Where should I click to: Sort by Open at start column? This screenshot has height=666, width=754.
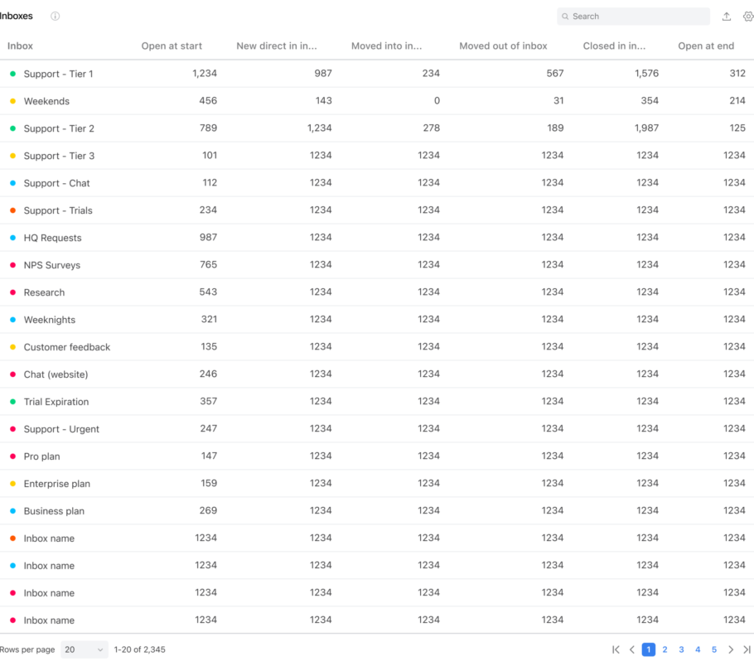(x=172, y=46)
